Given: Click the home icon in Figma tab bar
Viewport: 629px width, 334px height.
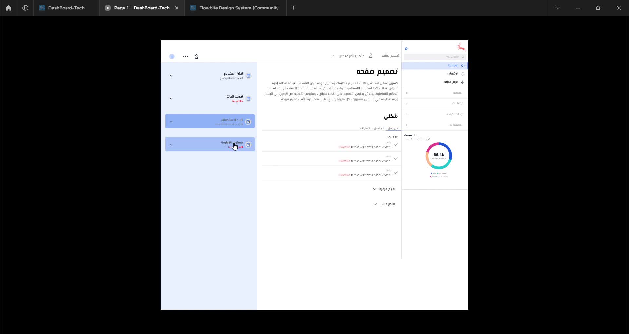Looking at the screenshot, I should click(x=9, y=8).
